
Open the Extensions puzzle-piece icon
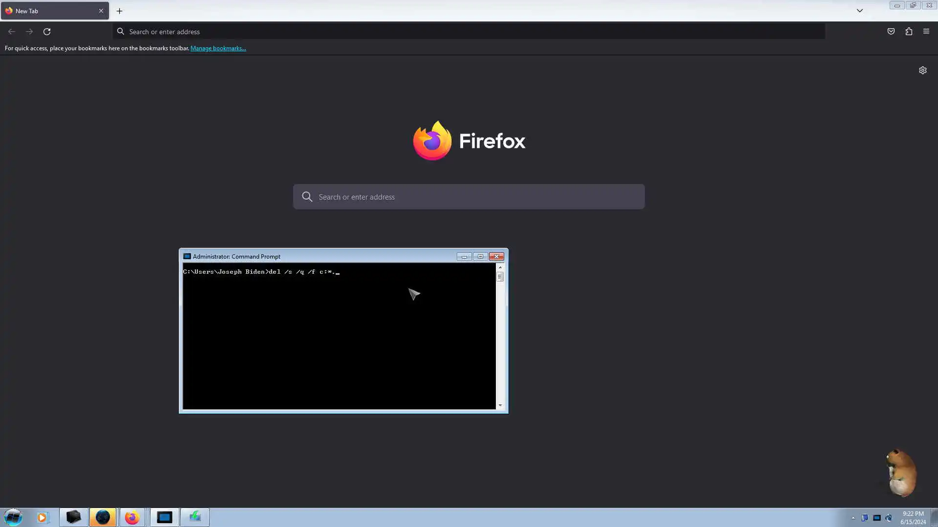click(x=908, y=31)
